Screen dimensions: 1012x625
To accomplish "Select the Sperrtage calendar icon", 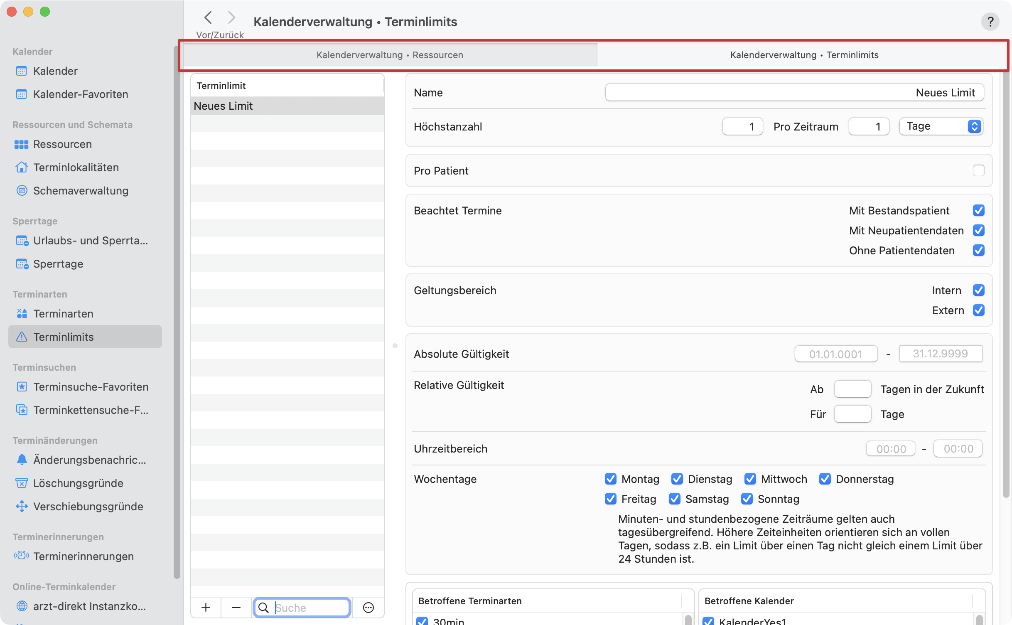I will [22, 263].
